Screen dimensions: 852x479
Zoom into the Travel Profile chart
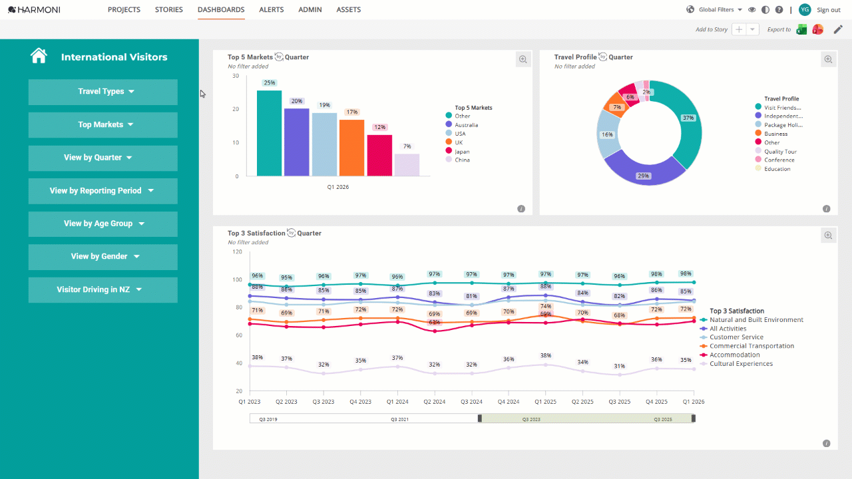828,59
